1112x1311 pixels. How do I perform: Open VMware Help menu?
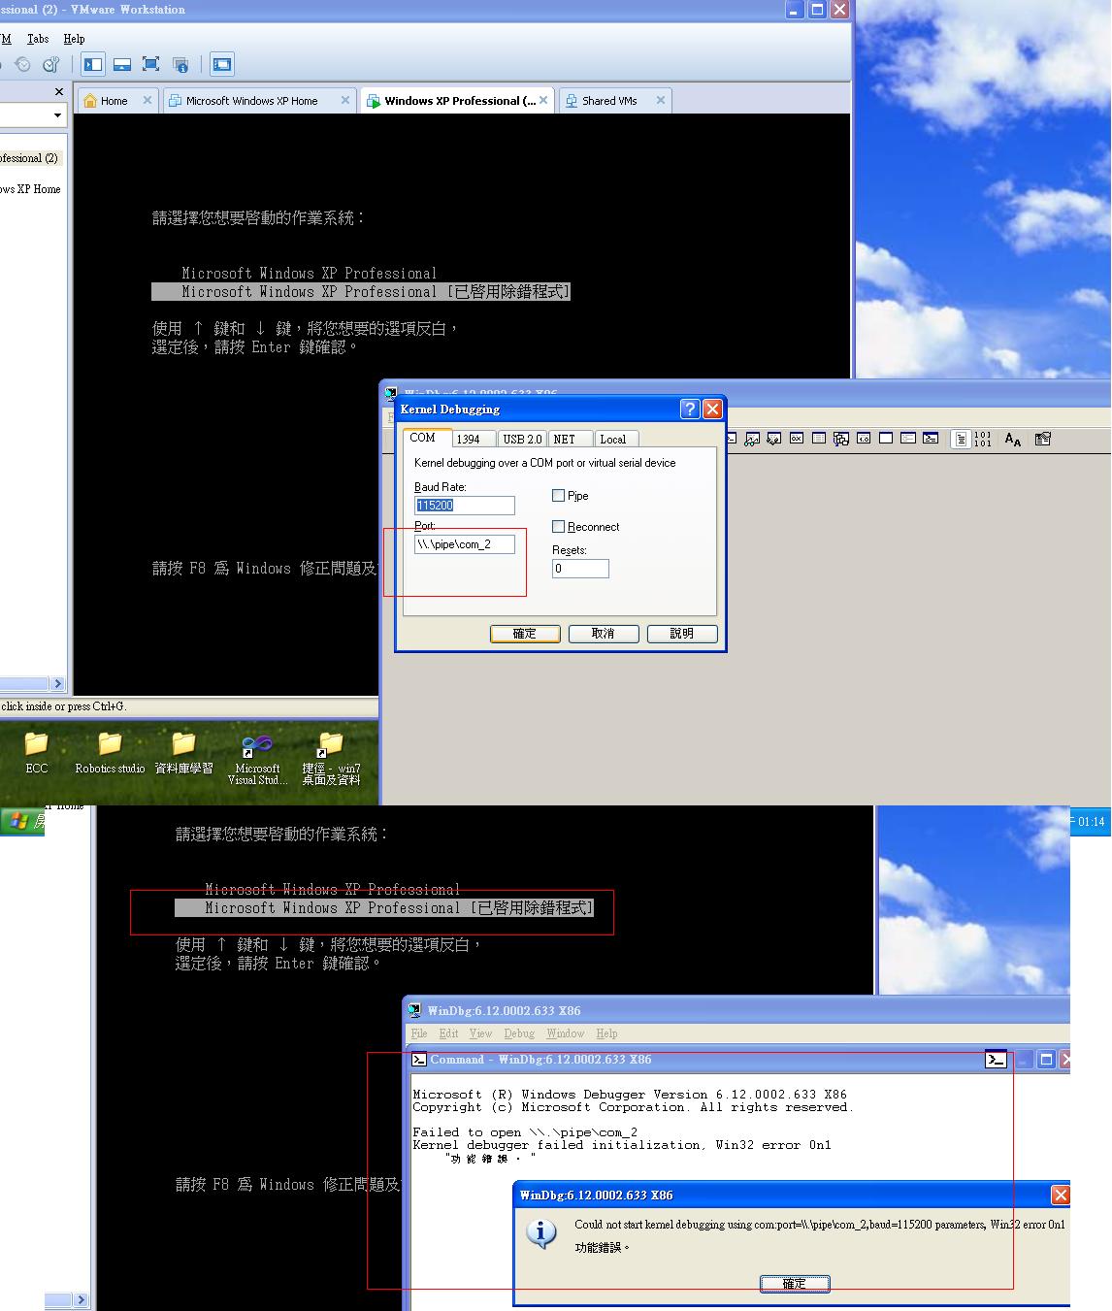(x=74, y=39)
